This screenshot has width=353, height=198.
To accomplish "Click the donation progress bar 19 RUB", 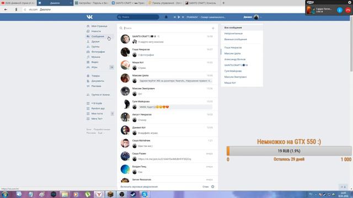I will coord(289,151).
